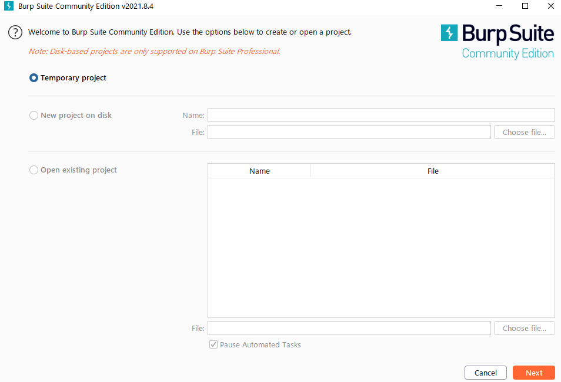Image resolution: width=561 pixels, height=382 pixels.
Task: Click the Name column header
Action: pyautogui.click(x=259, y=171)
